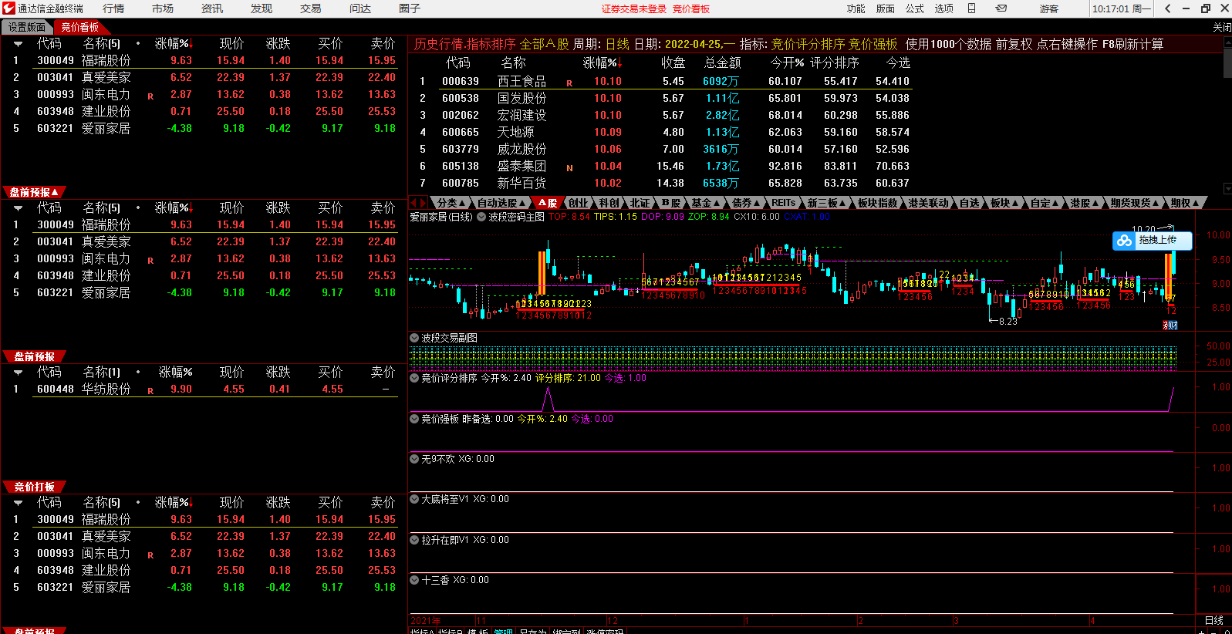Open the 行情 menu
This screenshot has width=1232, height=634.
point(113,8)
